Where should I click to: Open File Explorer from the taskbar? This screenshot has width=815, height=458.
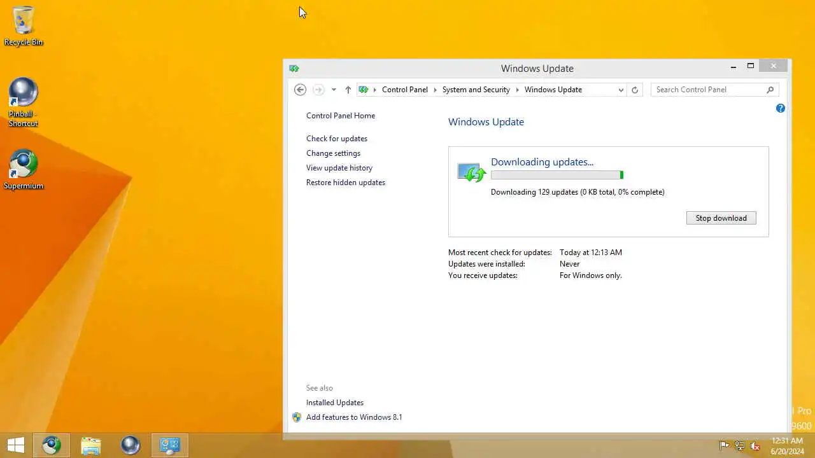coord(91,445)
